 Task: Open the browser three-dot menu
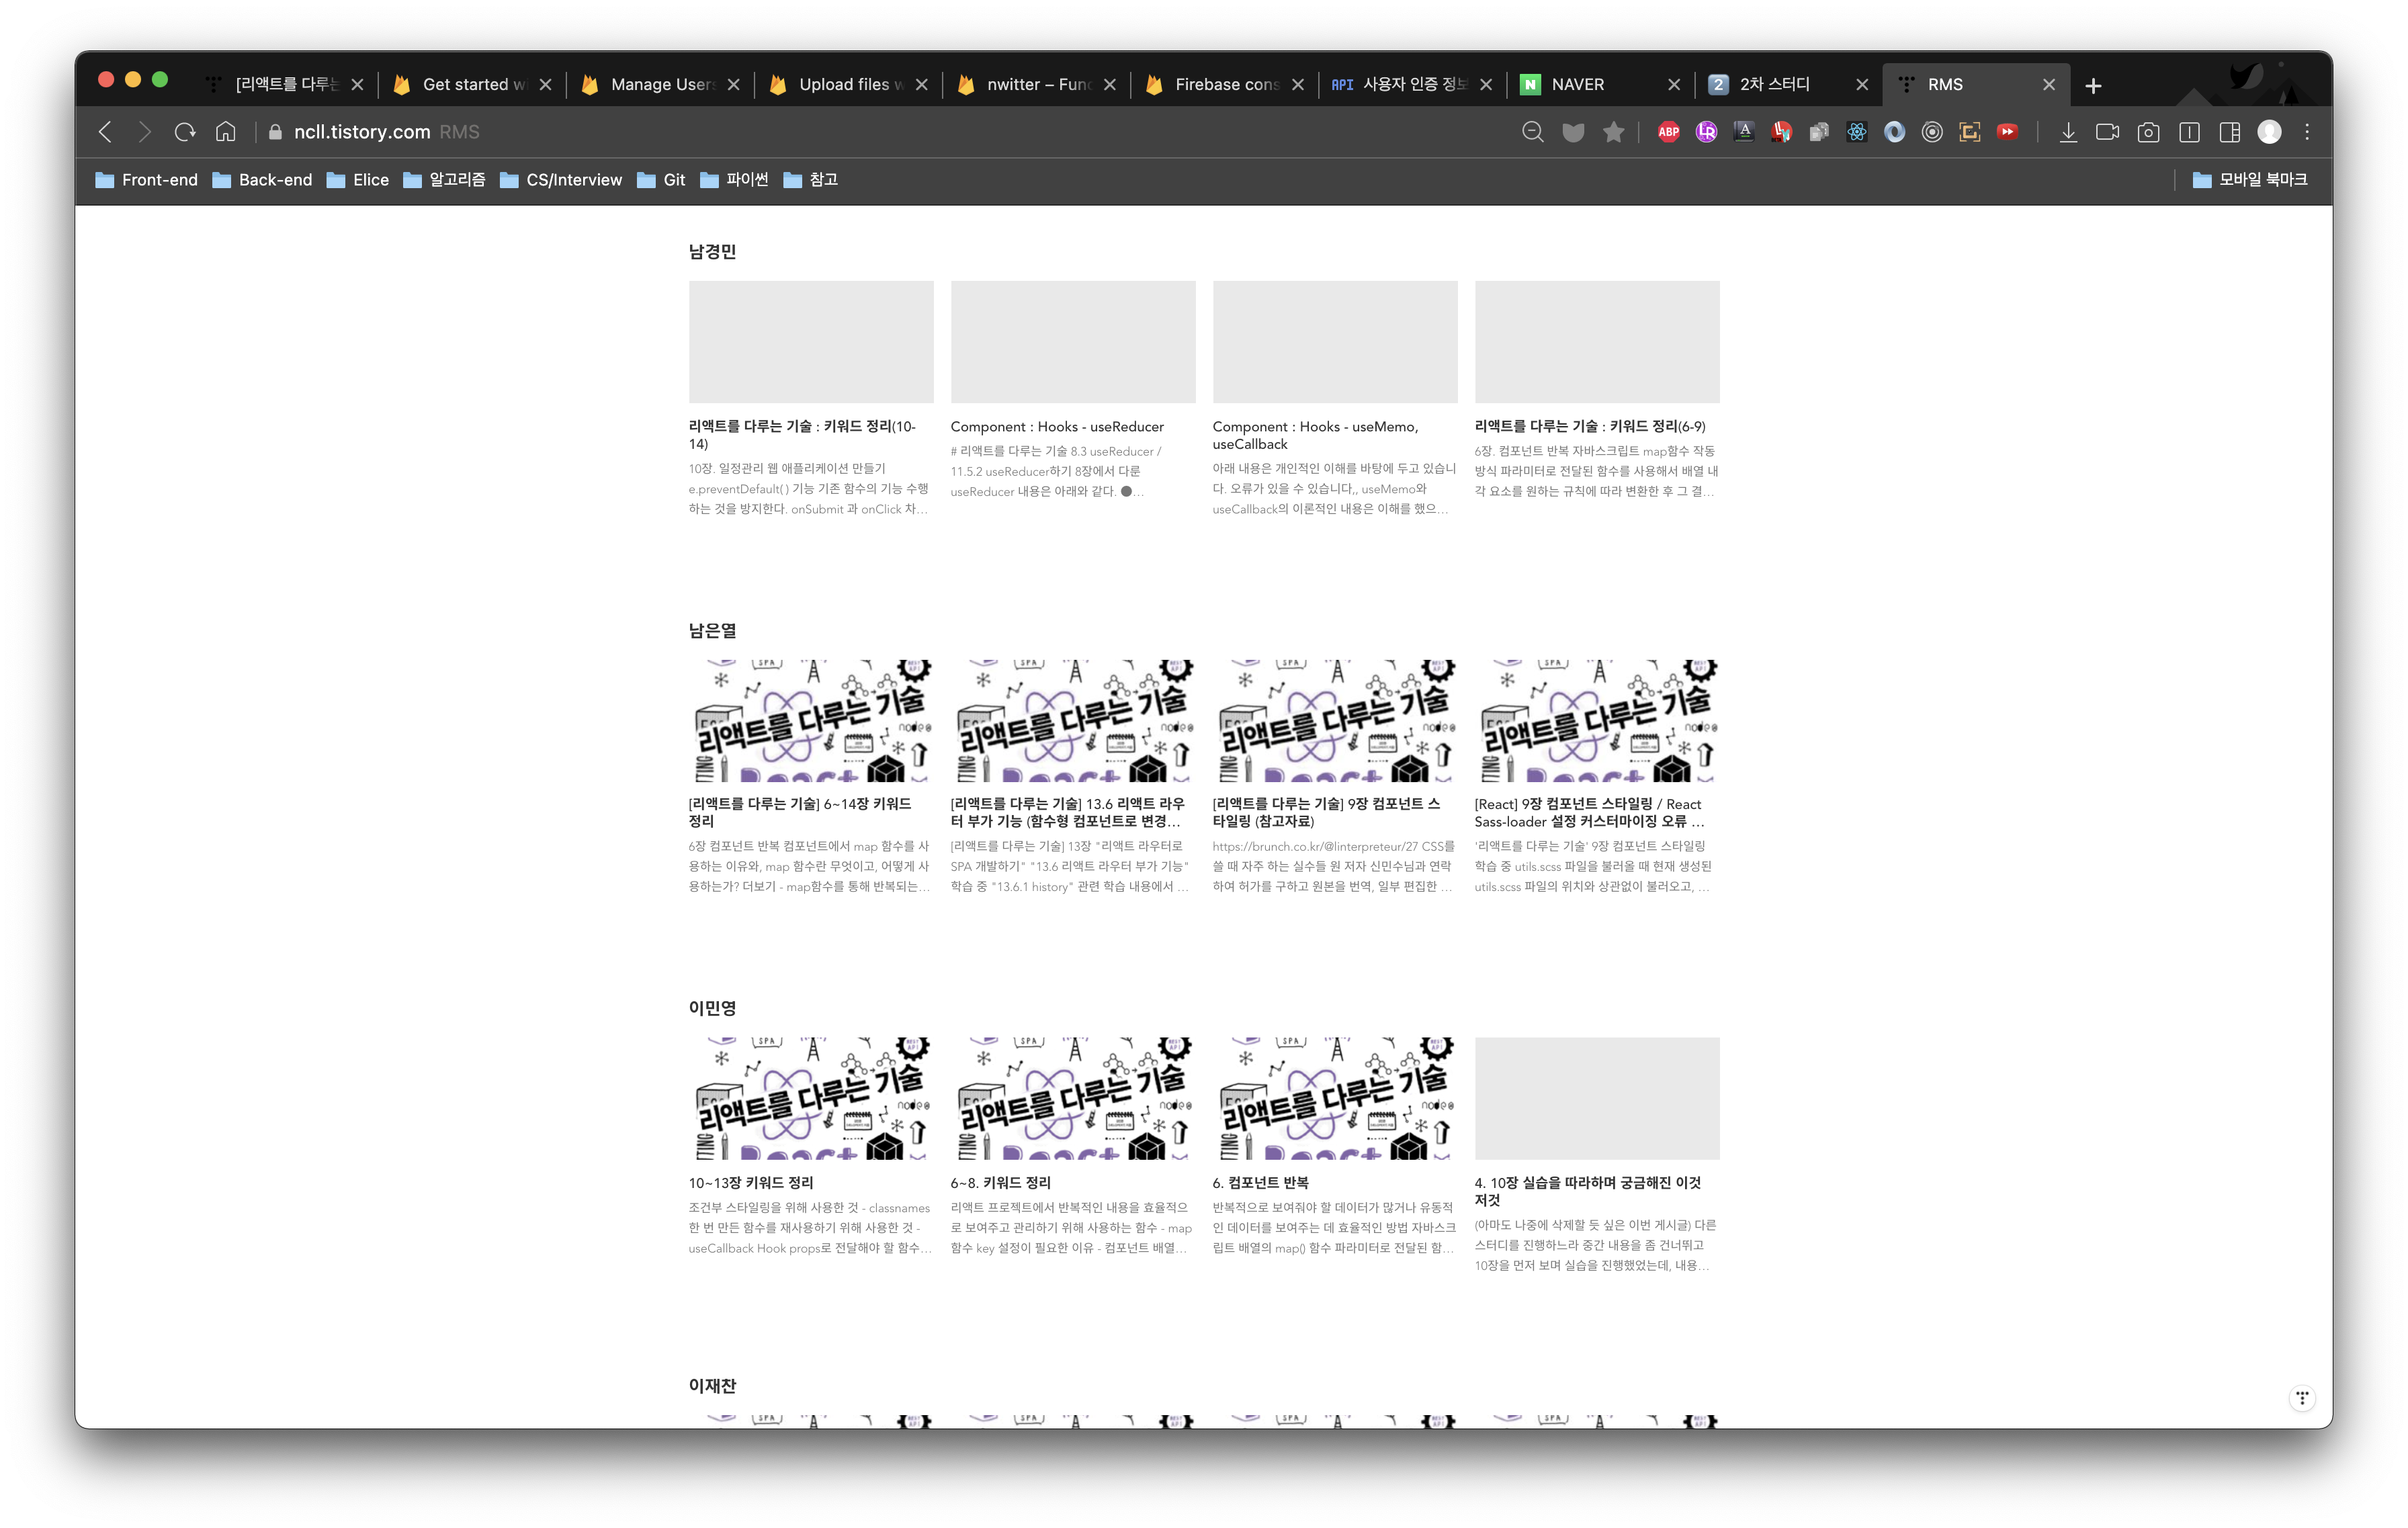(2307, 132)
